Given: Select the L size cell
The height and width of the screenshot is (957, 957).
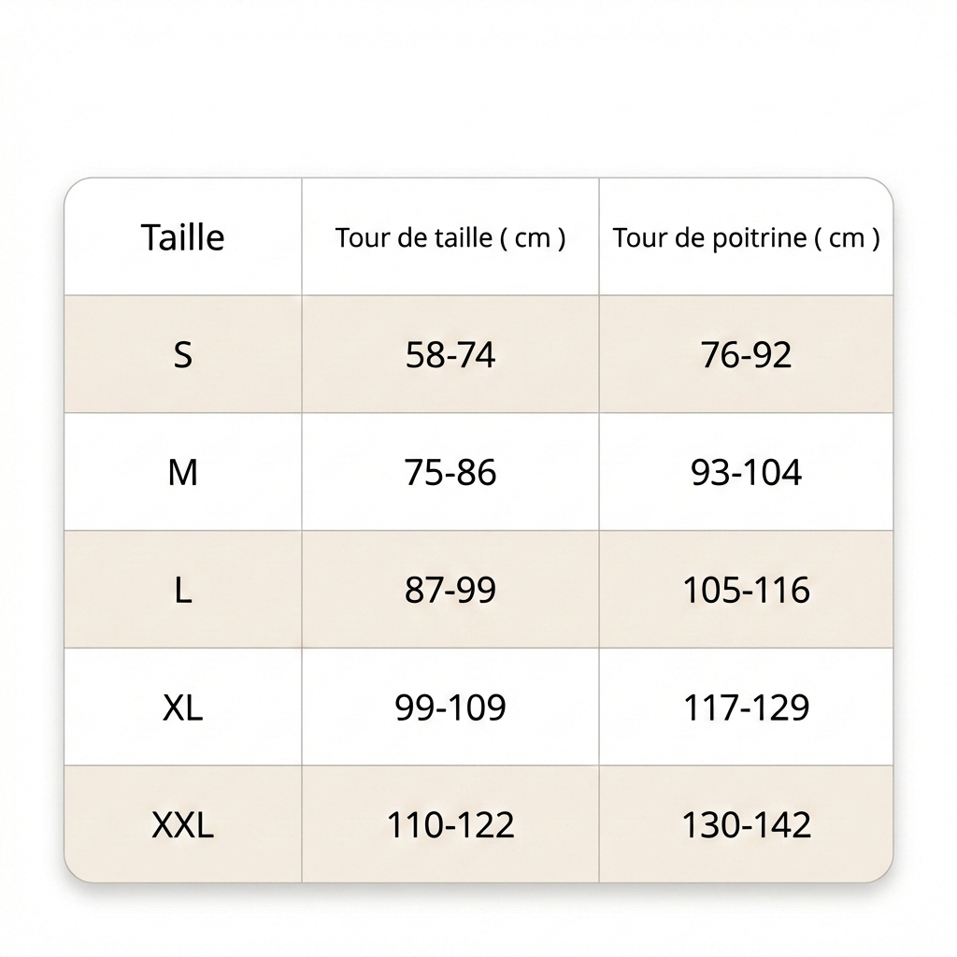Looking at the screenshot, I should [x=183, y=591].
